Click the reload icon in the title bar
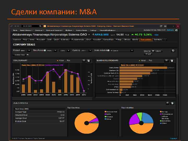 (161, 26)
